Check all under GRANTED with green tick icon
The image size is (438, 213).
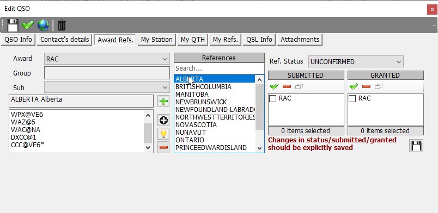click(354, 87)
